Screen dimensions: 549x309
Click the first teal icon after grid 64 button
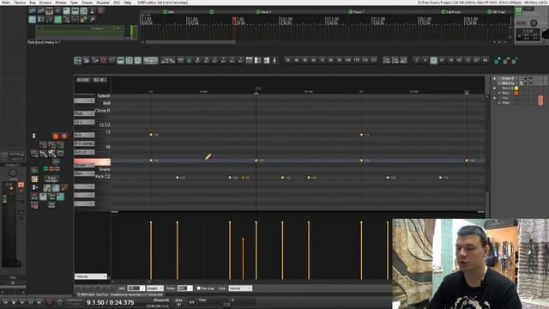coord(498,61)
